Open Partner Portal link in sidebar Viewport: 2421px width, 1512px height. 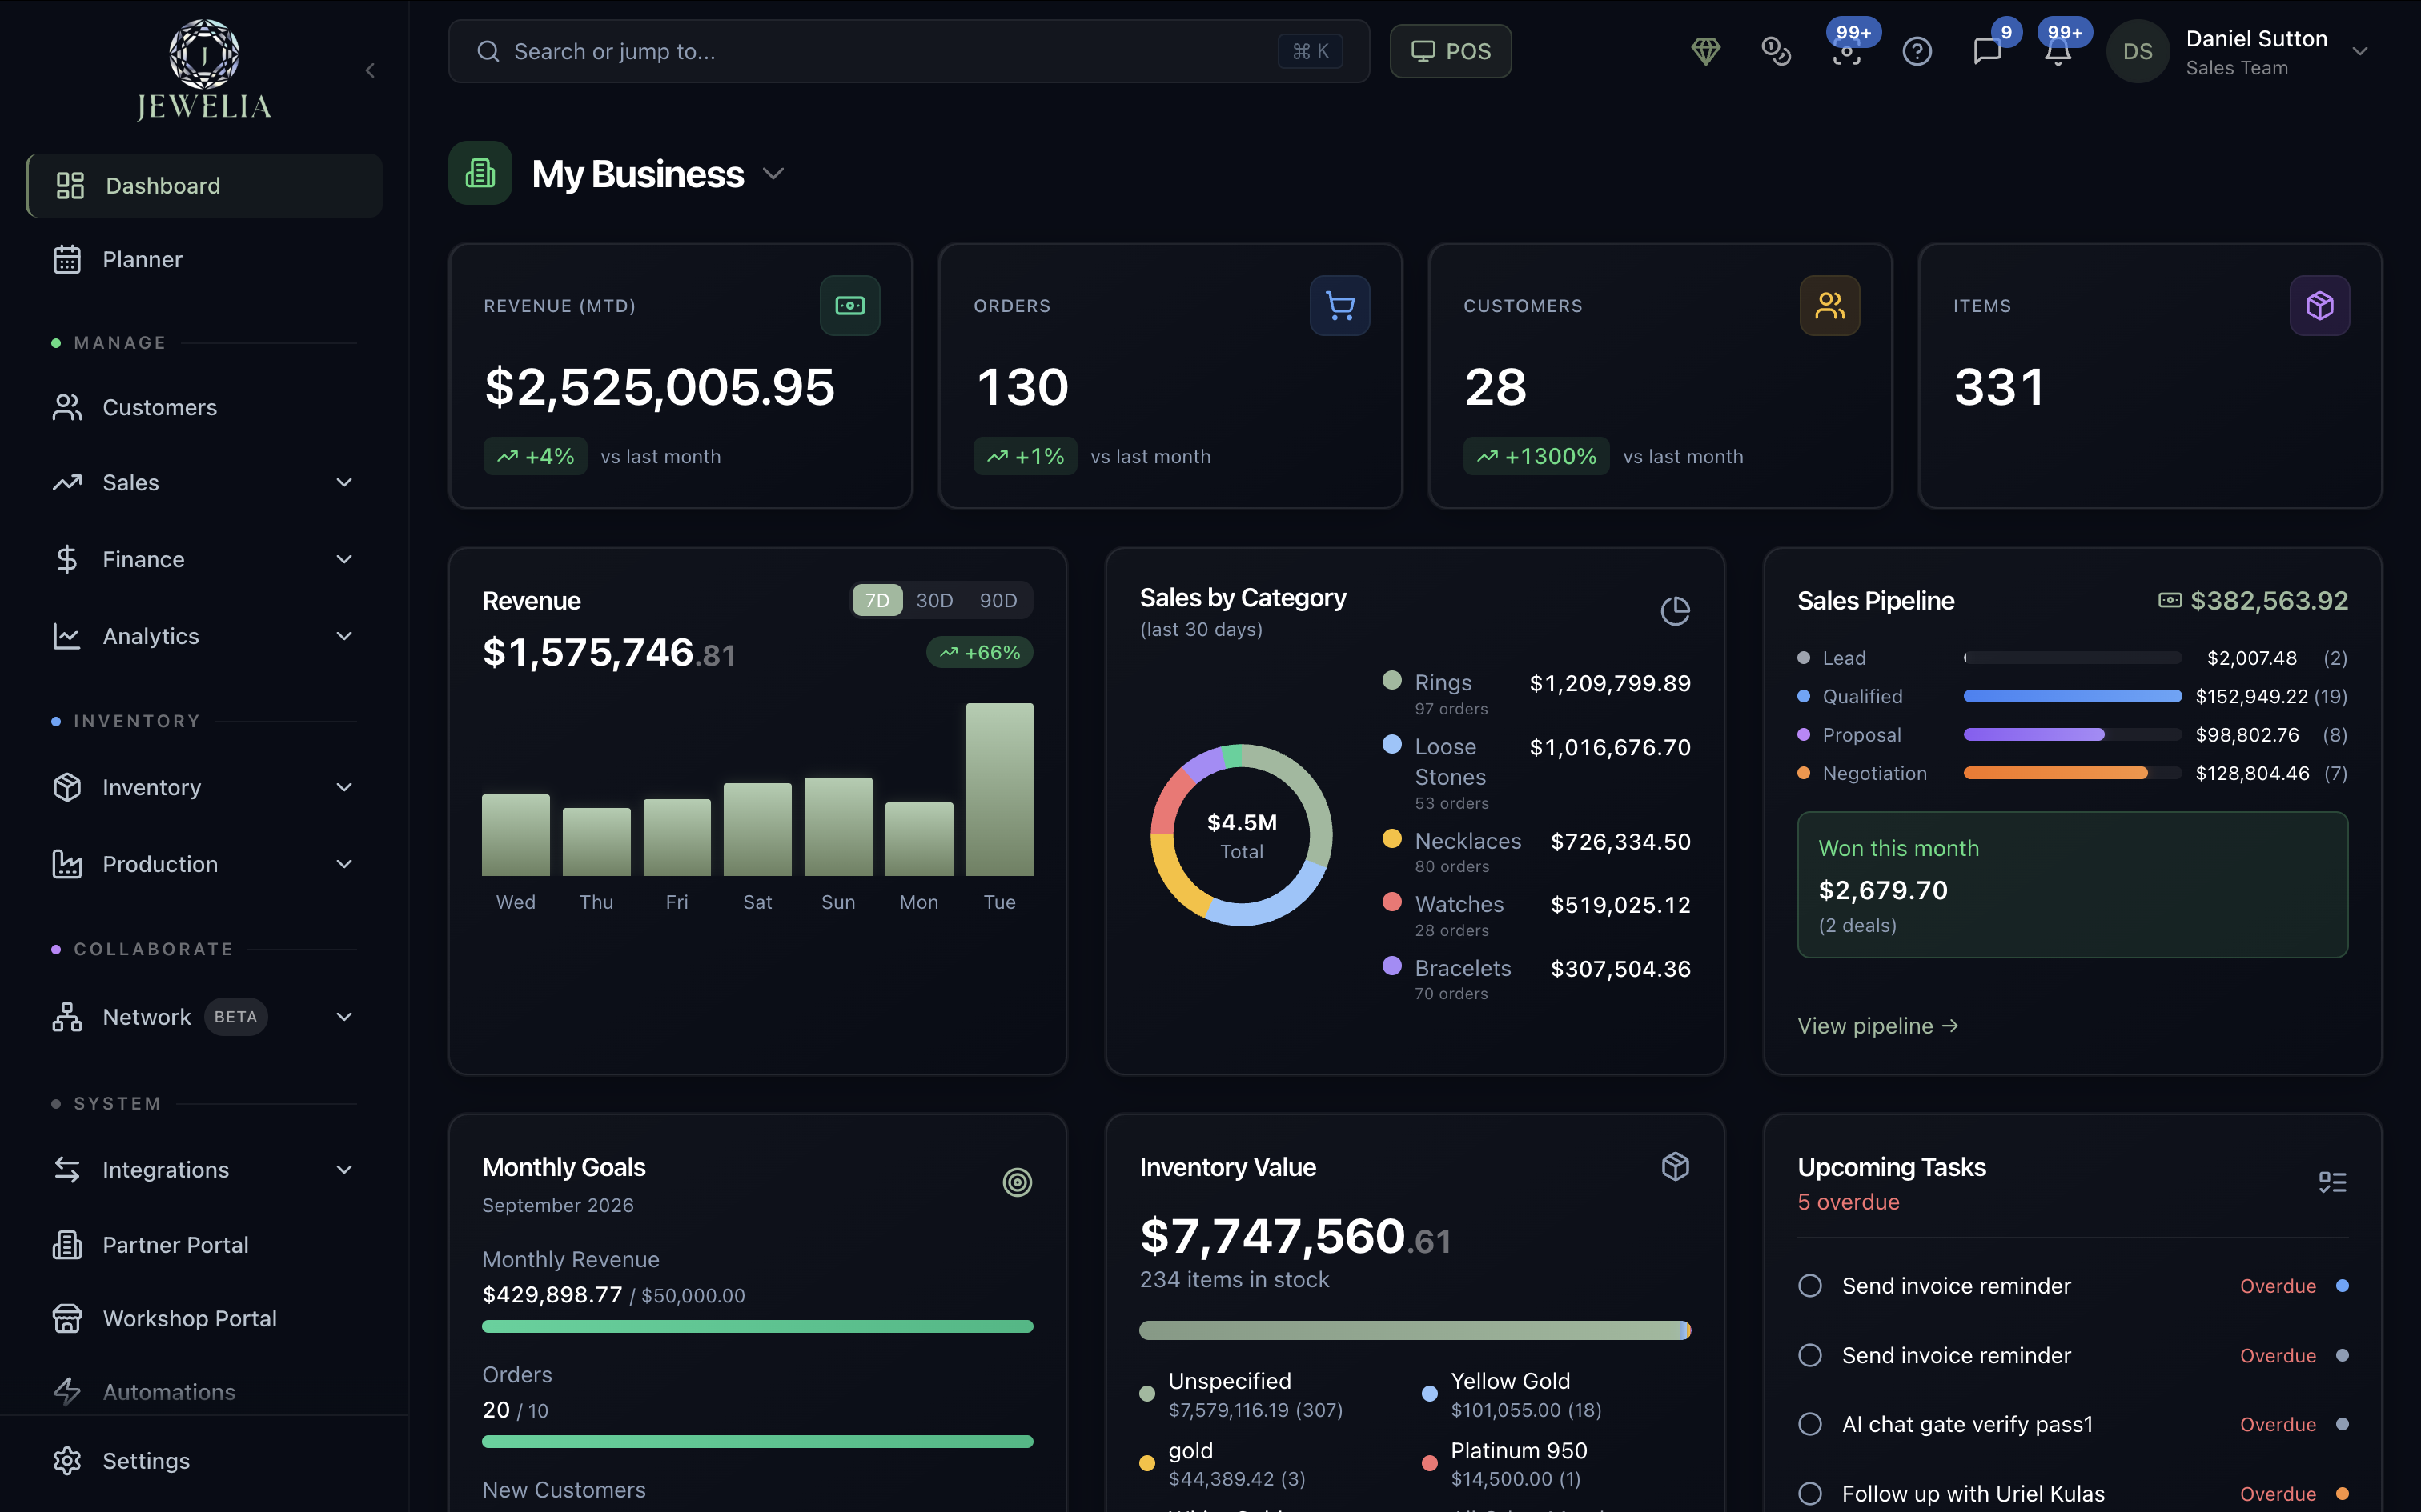tap(204, 1245)
